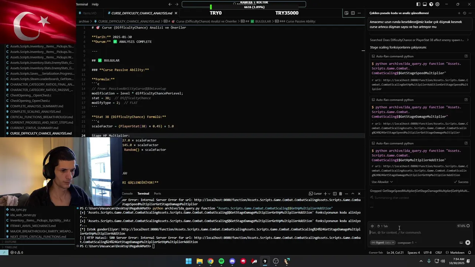This screenshot has width=475, height=267.
Task: Open composer-1 model selector
Action: pos(407,243)
